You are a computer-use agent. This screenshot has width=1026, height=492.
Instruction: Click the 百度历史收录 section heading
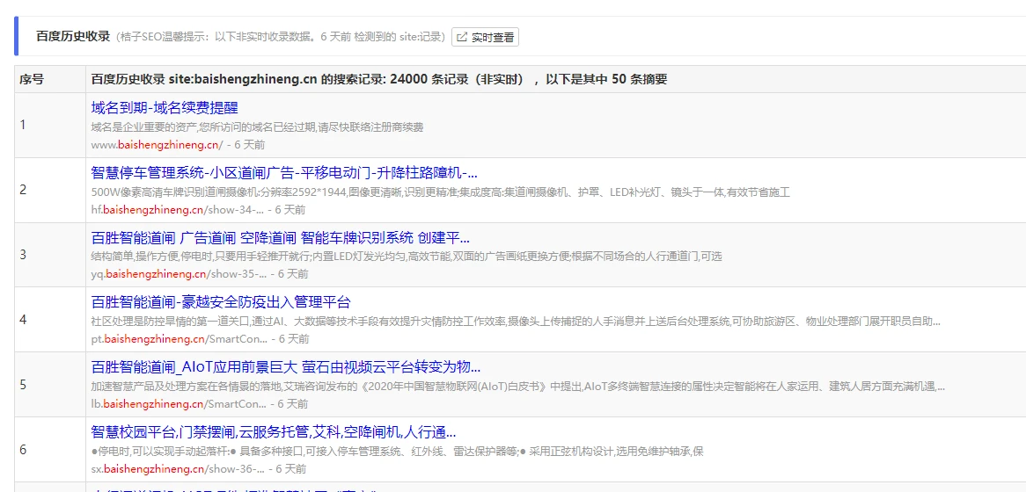pyautogui.click(x=73, y=37)
